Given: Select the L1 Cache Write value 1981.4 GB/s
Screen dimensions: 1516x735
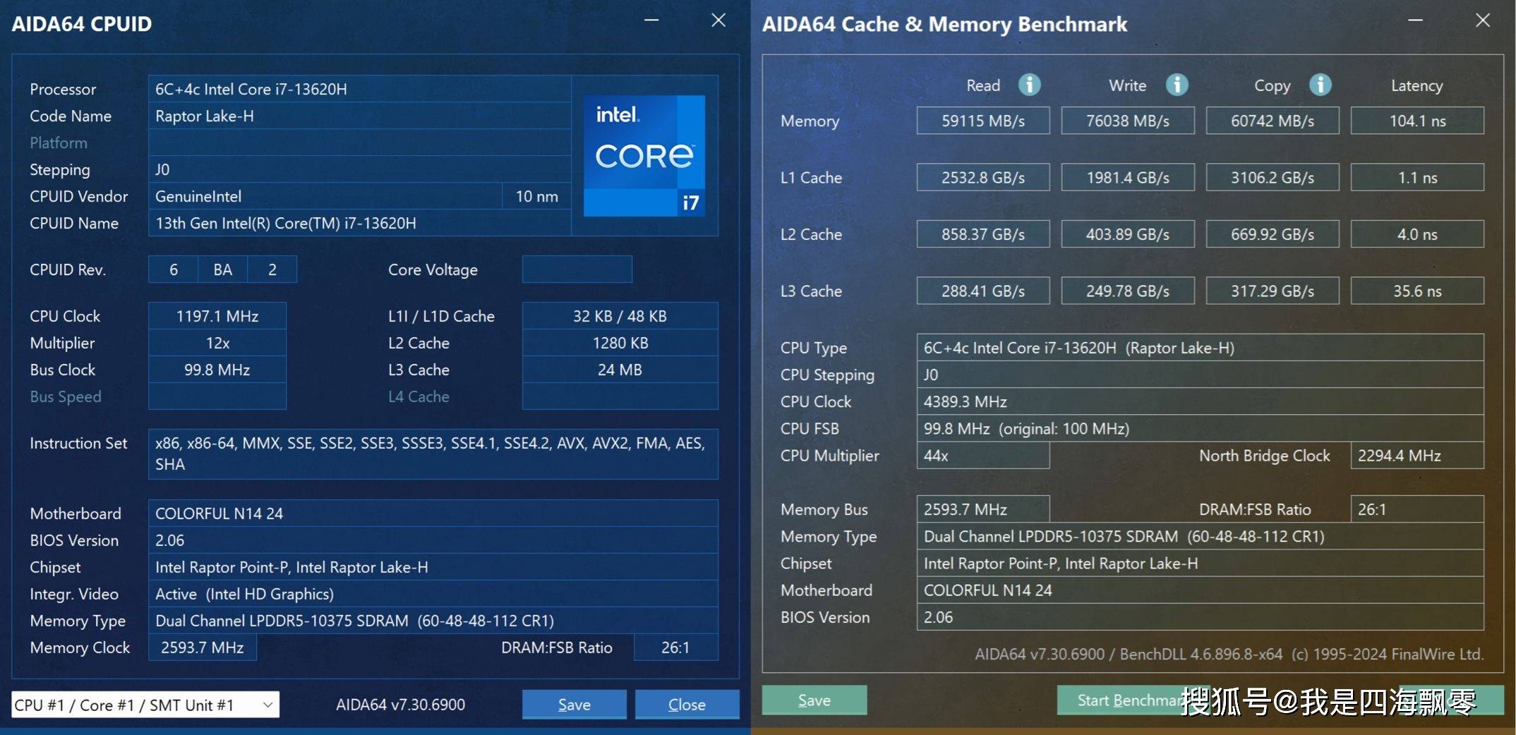Looking at the screenshot, I should click(1128, 177).
